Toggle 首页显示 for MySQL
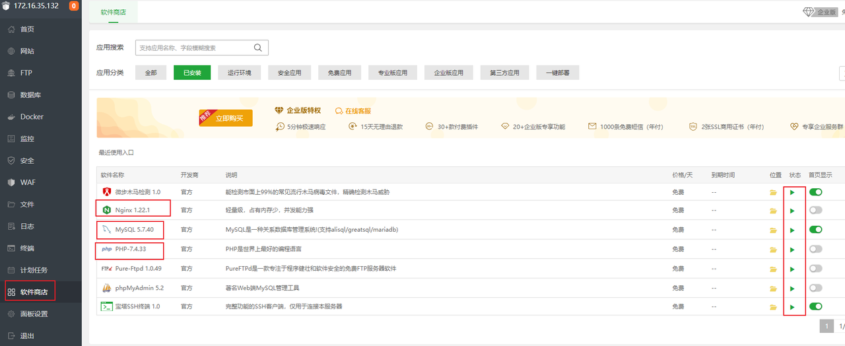 coord(816,230)
